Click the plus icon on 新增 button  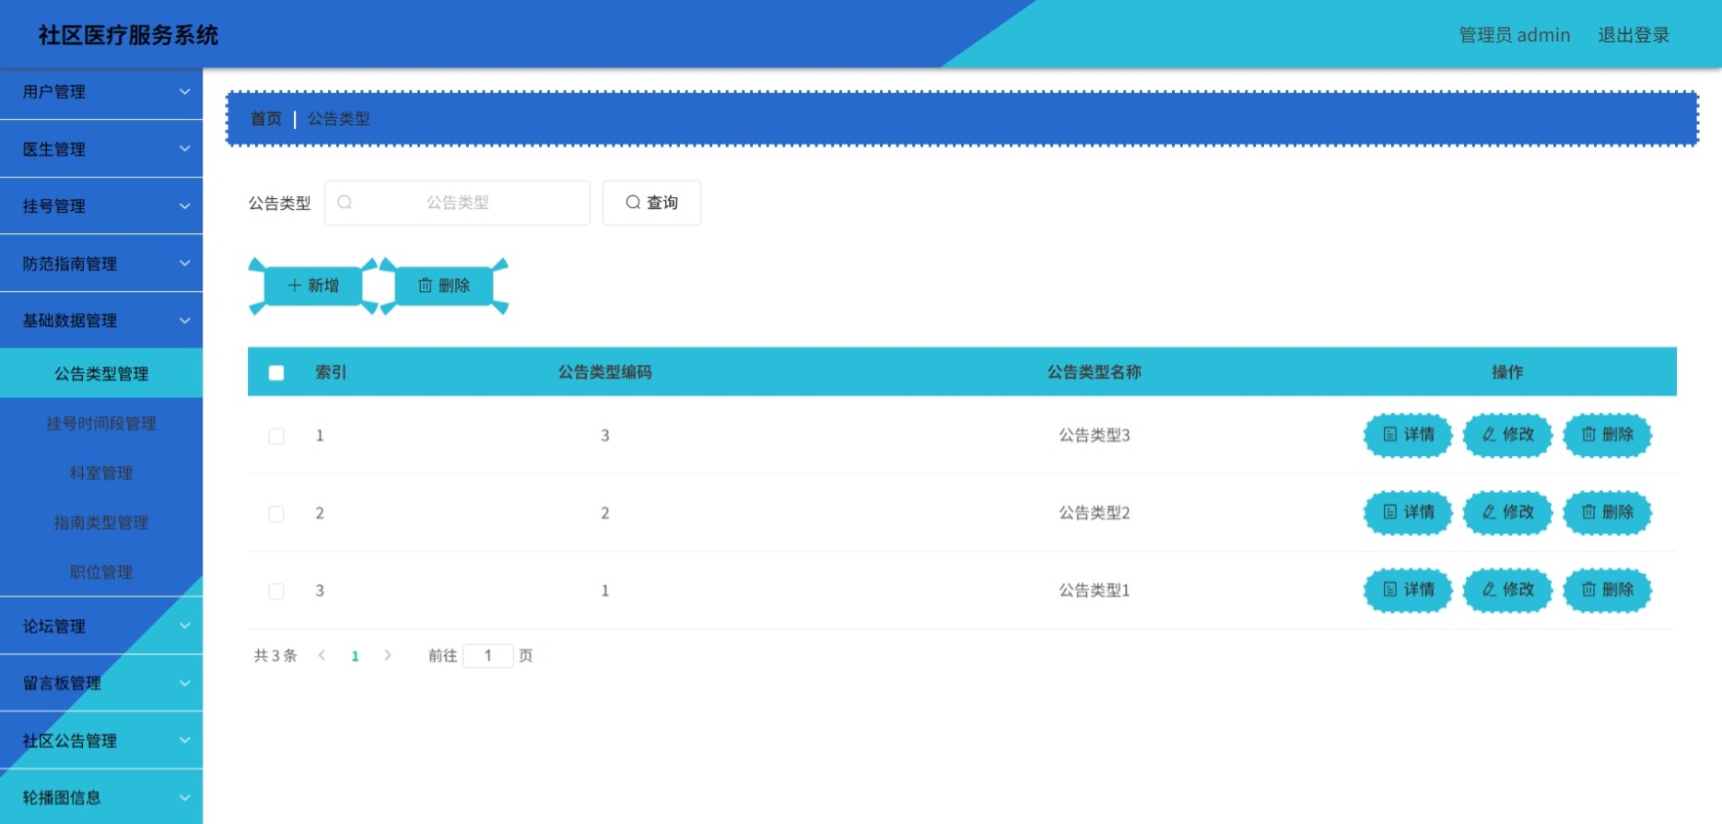(294, 285)
